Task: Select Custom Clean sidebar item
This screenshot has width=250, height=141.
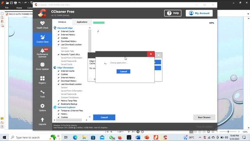Action: [x=43, y=39]
